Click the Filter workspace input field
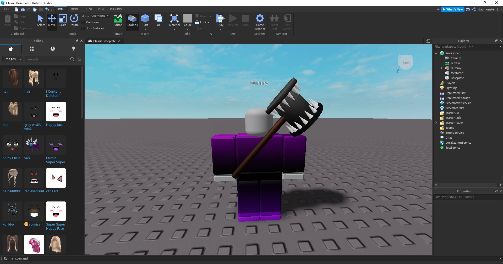 [x=466, y=47]
